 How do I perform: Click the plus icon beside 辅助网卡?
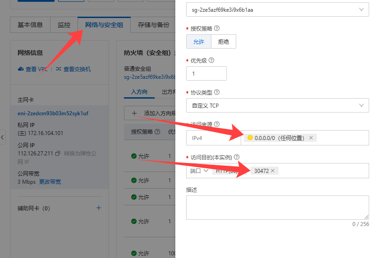pos(99,208)
